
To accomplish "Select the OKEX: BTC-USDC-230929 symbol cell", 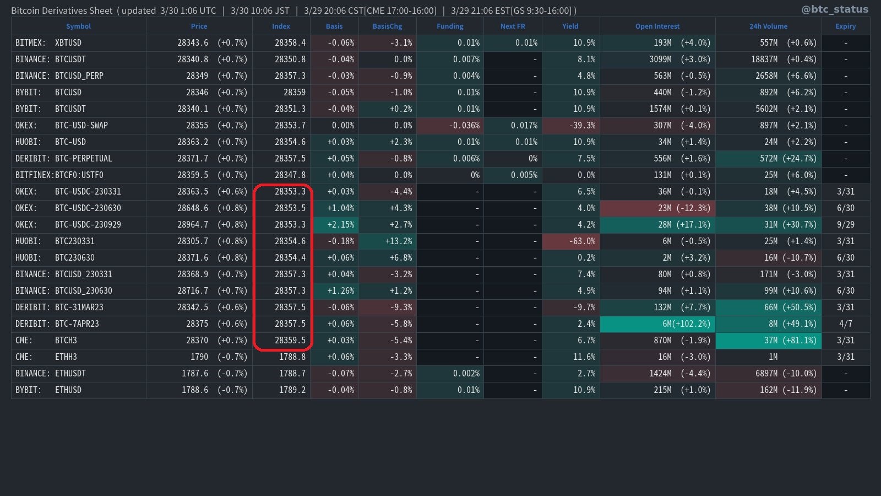I will [x=79, y=225].
